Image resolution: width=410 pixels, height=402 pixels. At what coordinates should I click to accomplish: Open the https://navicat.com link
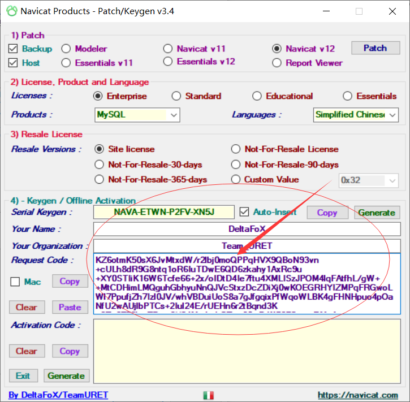tap(358, 395)
